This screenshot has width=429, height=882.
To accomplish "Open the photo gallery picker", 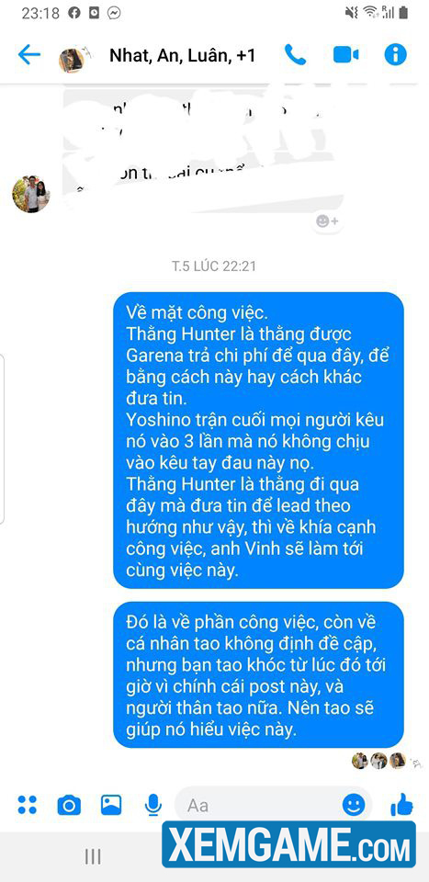I will 111,805.
